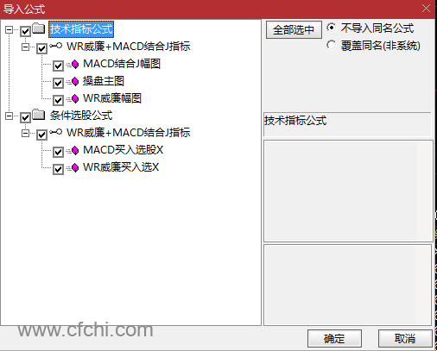Select the 不导入同名公式 radio option
Viewport: 437px width, 351px height.
point(332,28)
